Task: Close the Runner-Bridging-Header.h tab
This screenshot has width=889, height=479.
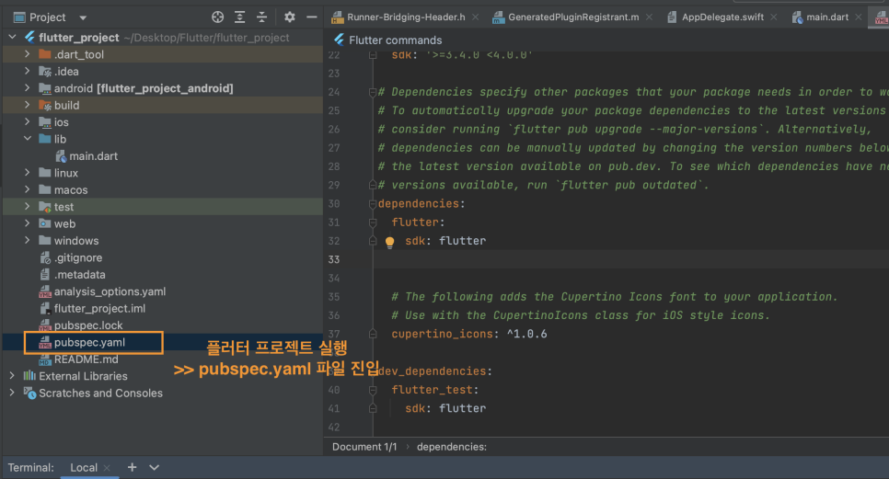Action: tap(476, 17)
